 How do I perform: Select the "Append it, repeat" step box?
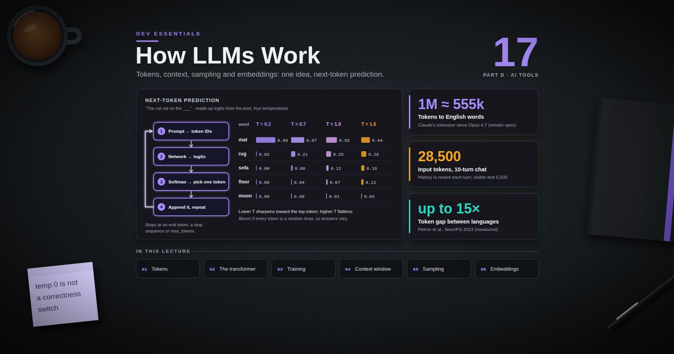pos(191,207)
